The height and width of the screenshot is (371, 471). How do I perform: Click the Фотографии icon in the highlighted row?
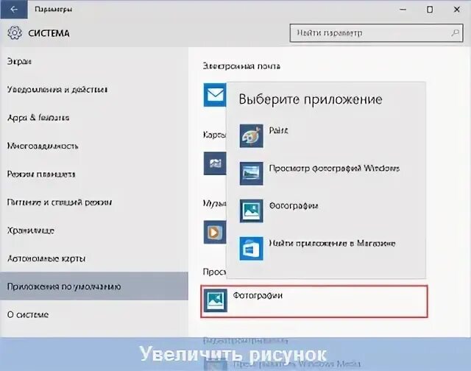[x=216, y=300]
